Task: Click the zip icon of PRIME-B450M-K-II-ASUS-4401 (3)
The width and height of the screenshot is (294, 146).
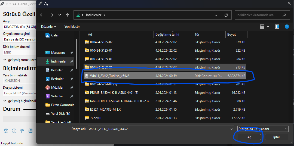Action: point(87,92)
